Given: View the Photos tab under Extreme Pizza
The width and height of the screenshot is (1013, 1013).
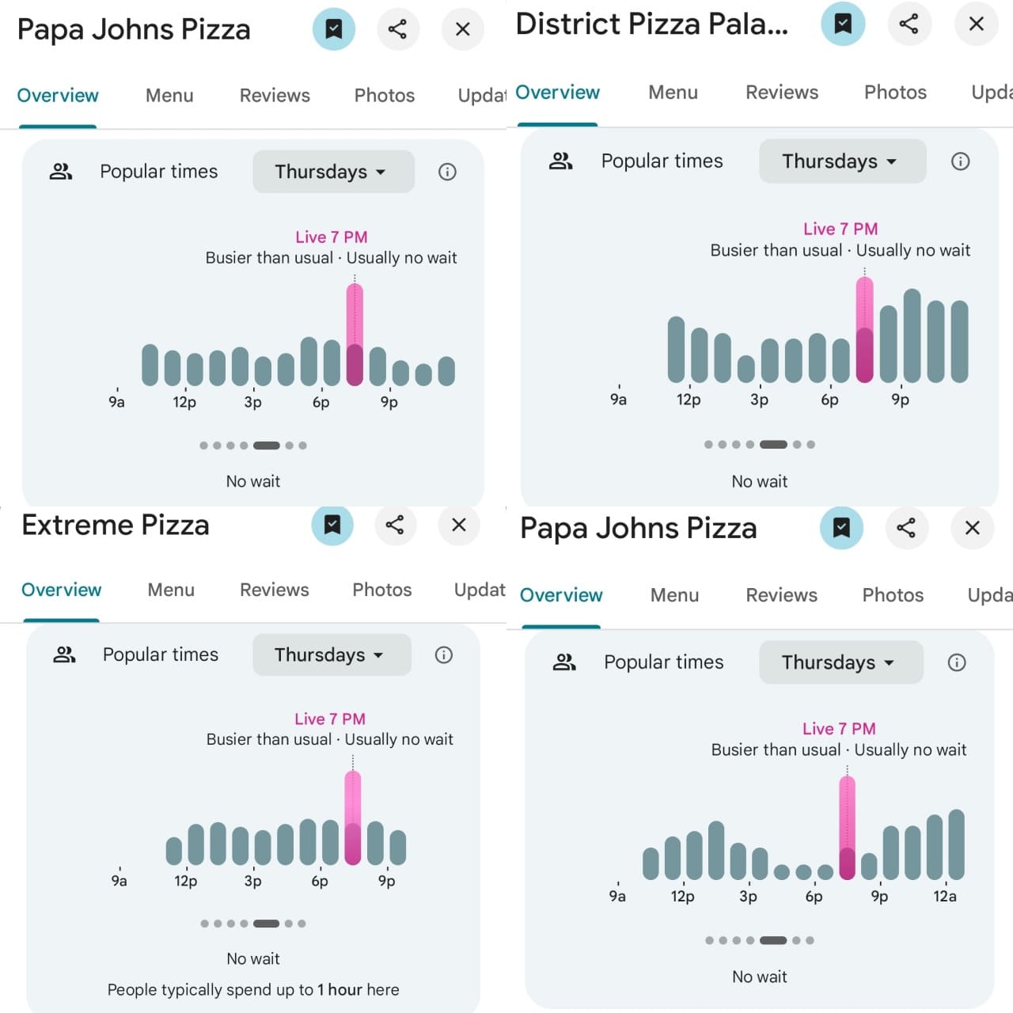Looking at the screenshot, I should pyautogui.click(x=381, y=590).
